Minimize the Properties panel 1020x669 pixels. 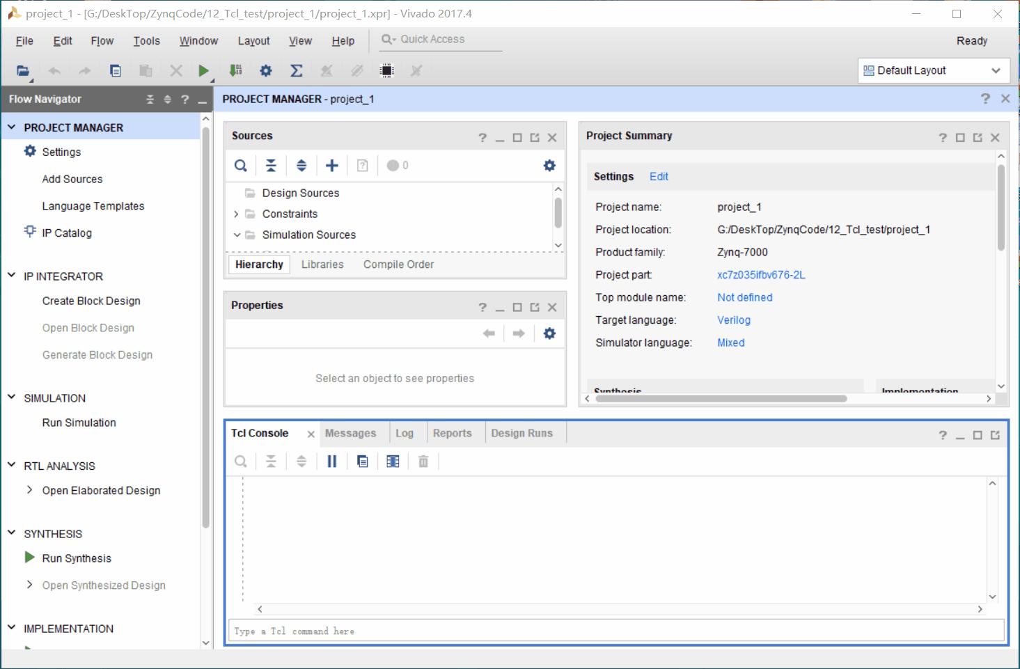coord(500,308)
